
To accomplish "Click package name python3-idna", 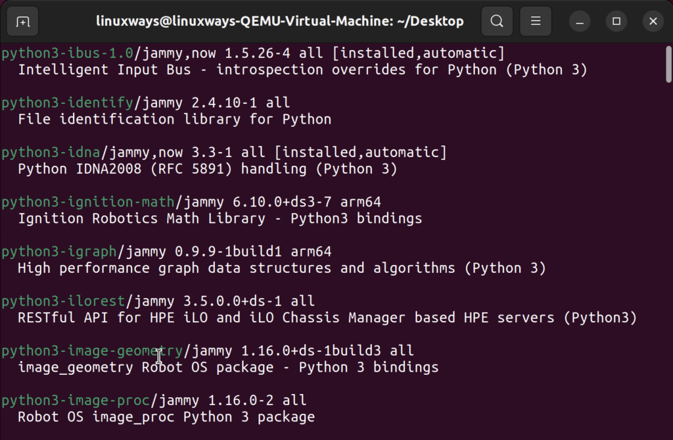I will pyautogui.click(x=51, y=152).
